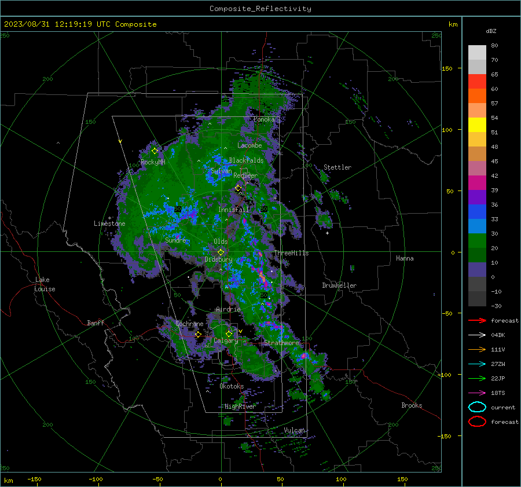Screen dimensions: 521x487
Task: Click the RedDeer city label
Action: 245,175
